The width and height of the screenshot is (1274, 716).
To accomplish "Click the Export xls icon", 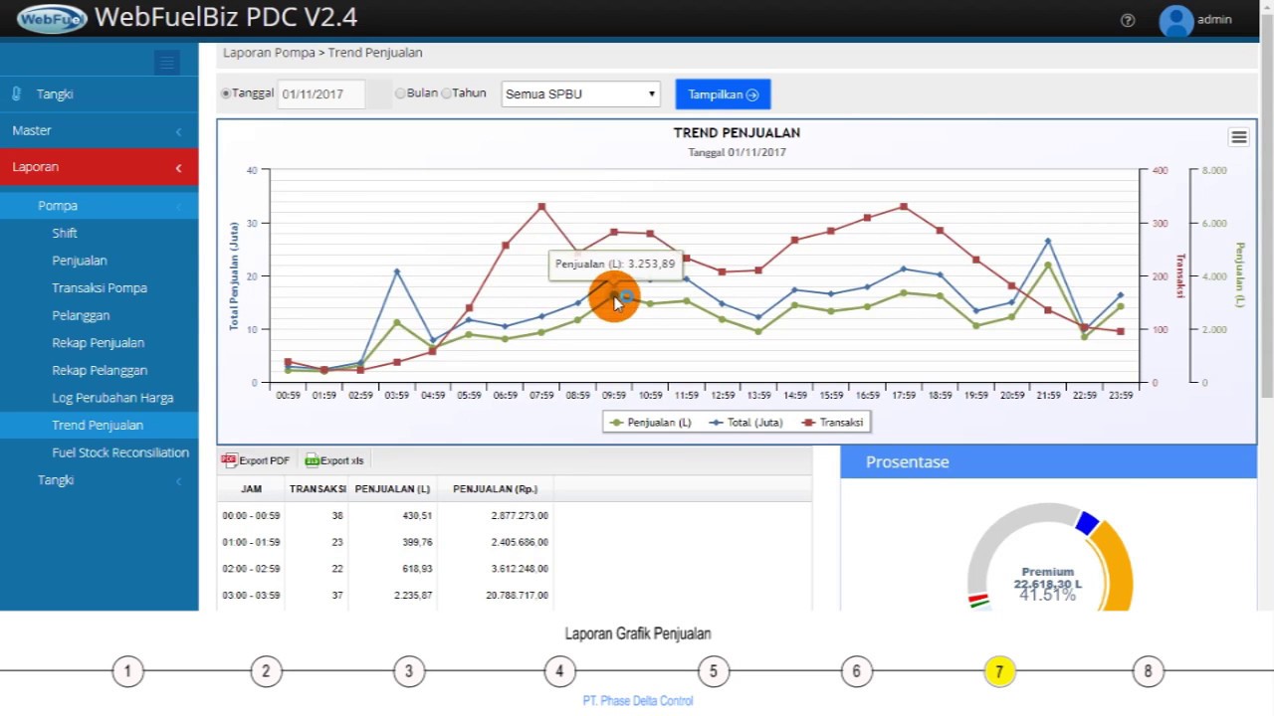I will click(x=312, y=460).
